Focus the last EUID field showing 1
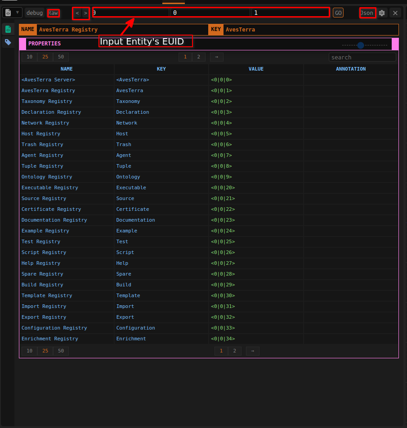Screen dimensions: 407x428 click(290, 13)
